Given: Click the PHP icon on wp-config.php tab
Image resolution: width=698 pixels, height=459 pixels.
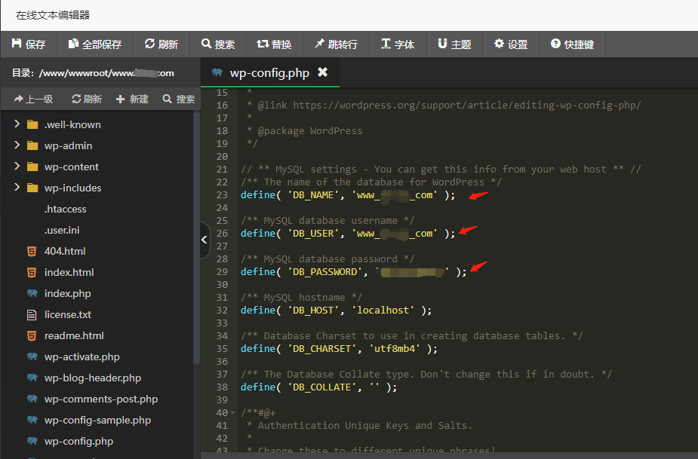Looking at the screenshot, I should point(217,72).
